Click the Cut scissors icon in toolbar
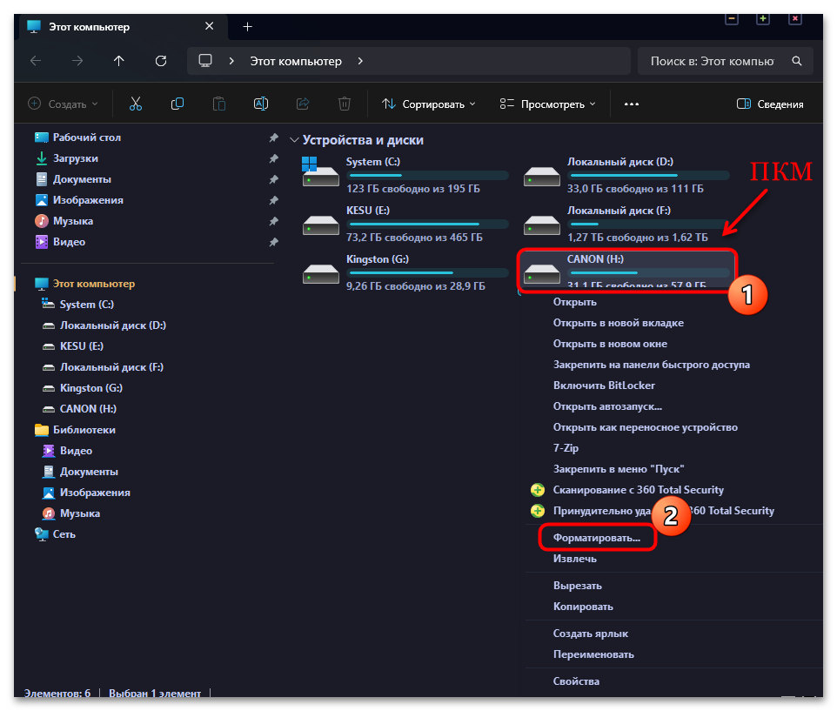 [136, 104]
